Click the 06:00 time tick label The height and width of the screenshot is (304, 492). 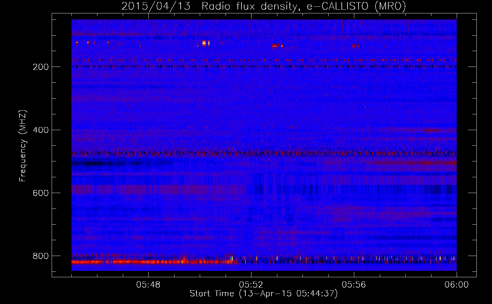[456, 285]
